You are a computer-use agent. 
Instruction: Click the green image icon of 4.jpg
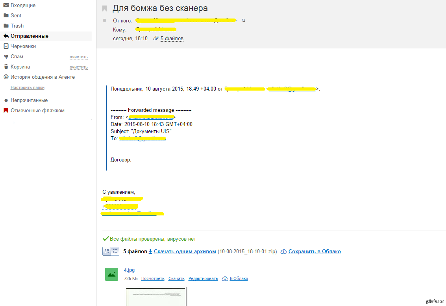111,274
